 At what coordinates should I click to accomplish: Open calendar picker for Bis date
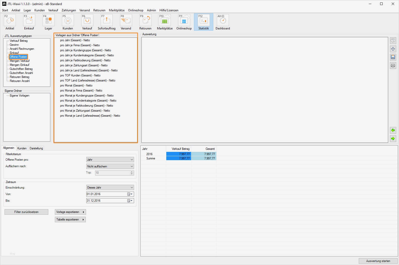(130, 201)
